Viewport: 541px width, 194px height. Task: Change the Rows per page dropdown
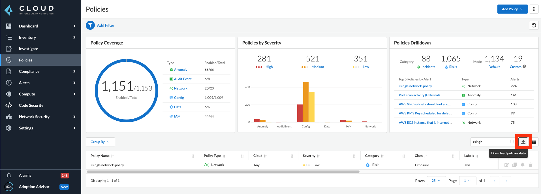tap(436, 181)
